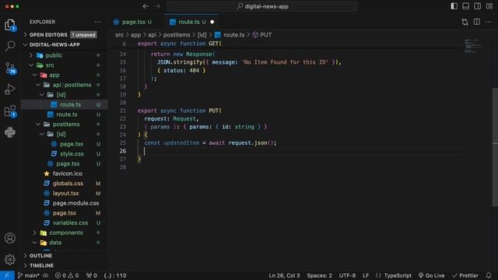Collapse the postitems folder

point(64,124)
